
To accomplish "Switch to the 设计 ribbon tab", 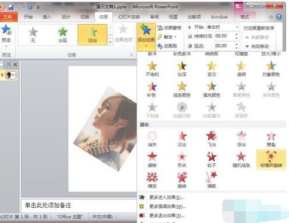I will tap(66, 17).
